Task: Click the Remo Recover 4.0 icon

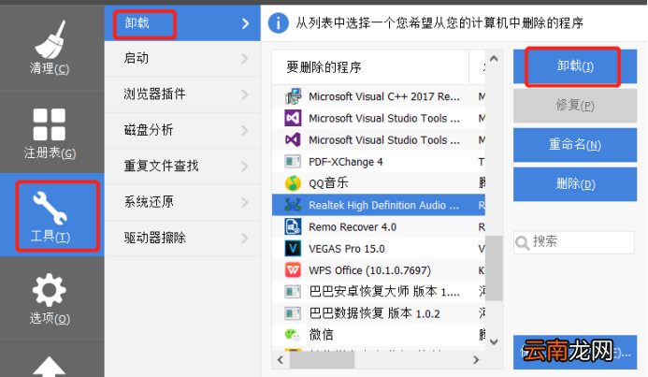Action: click(x=293, y=227)
